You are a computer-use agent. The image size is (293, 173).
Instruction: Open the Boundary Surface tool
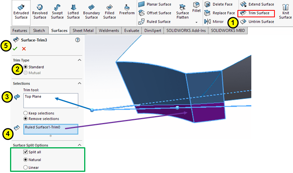(x=91, y=11)
